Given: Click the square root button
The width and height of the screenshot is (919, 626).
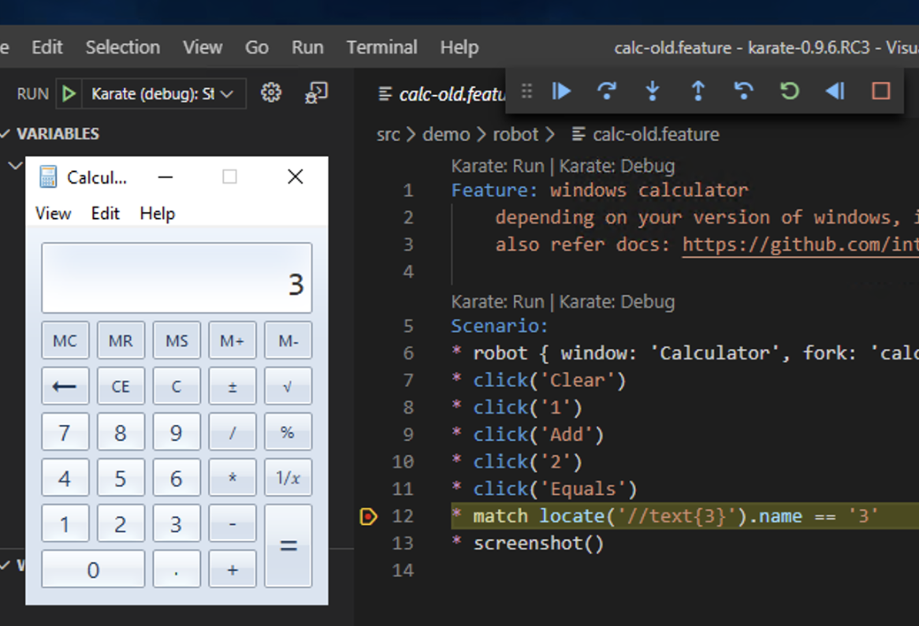Looking at the screenshot, I should pyautogui.click(x=288, y=386).
